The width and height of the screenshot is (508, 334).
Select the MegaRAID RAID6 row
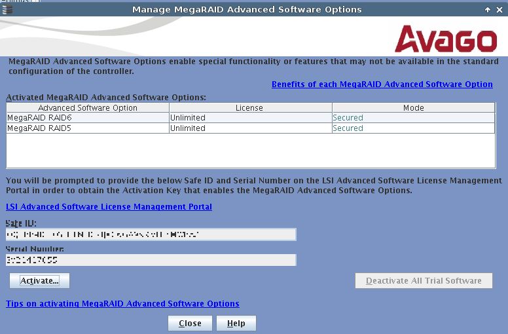coord(251,118)
